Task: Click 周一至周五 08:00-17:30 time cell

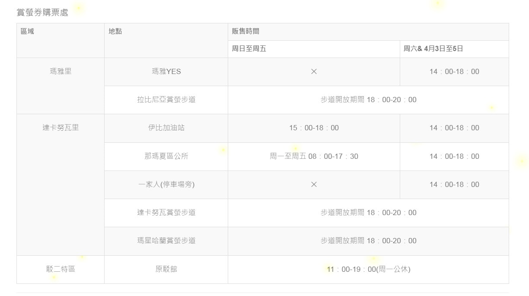Action: pos(314,156)
